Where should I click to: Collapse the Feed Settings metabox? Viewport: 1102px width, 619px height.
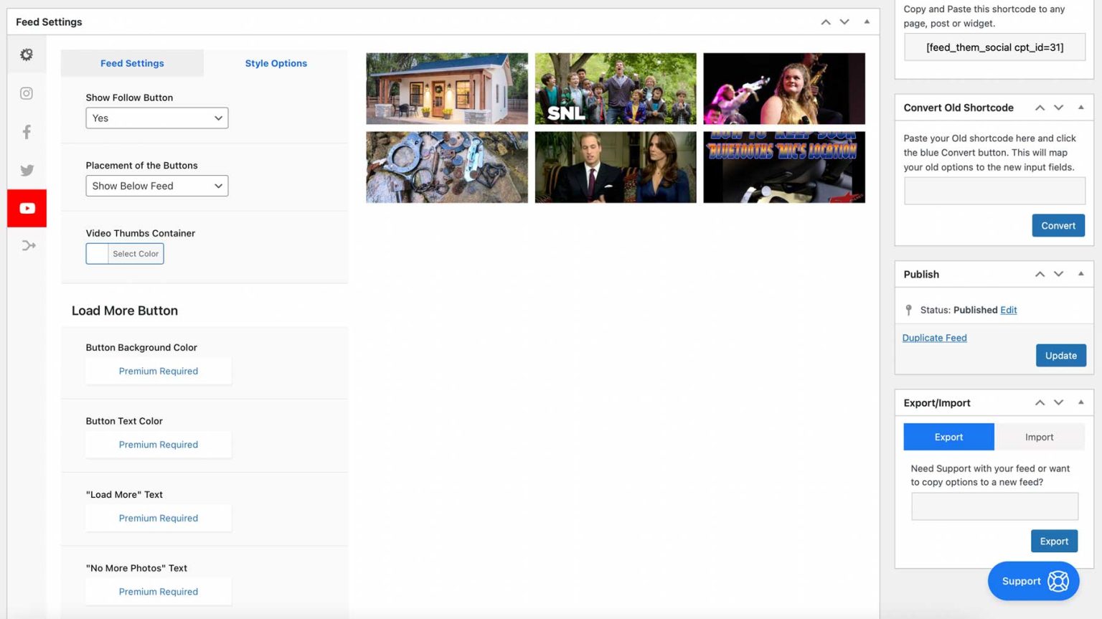[x=867, y=22]
